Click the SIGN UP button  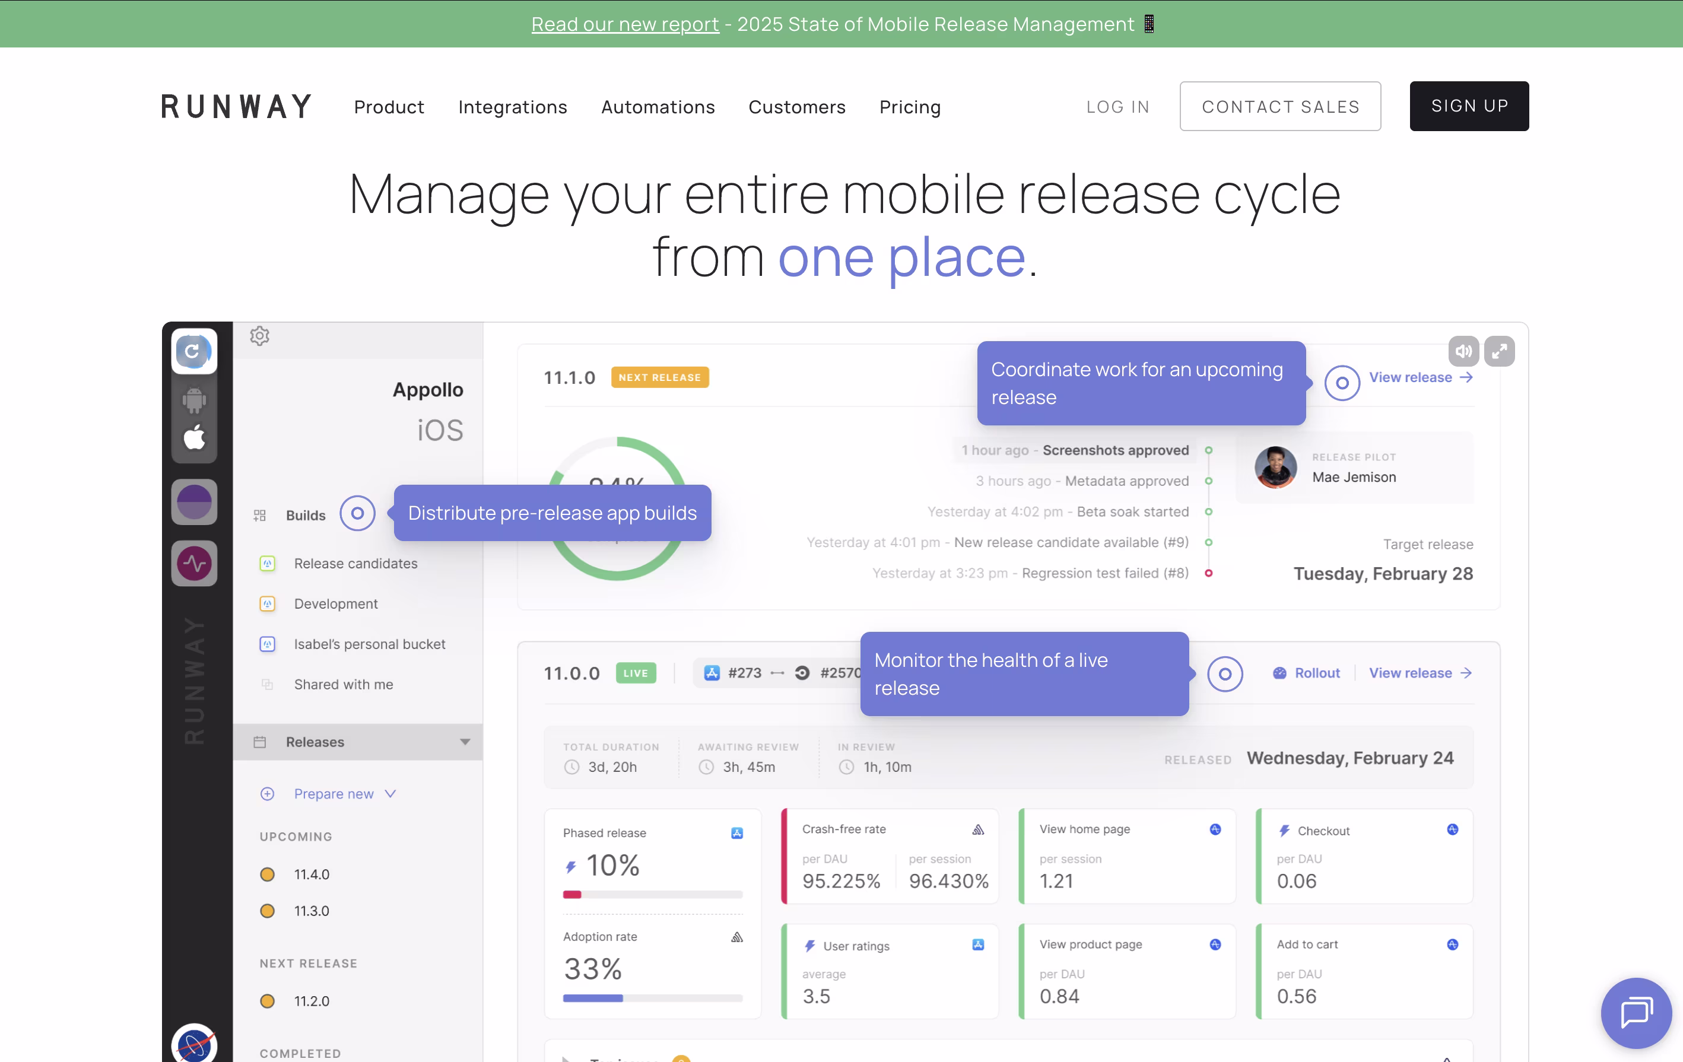pos(1468,106)
